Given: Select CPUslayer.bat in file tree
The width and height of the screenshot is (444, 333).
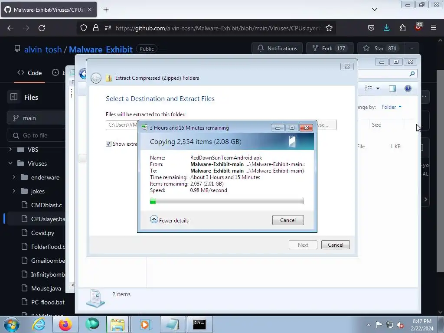Looking at the screenshot, I should (x=48, y=219).
